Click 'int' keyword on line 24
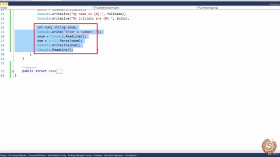 click(x=40, y=27)
